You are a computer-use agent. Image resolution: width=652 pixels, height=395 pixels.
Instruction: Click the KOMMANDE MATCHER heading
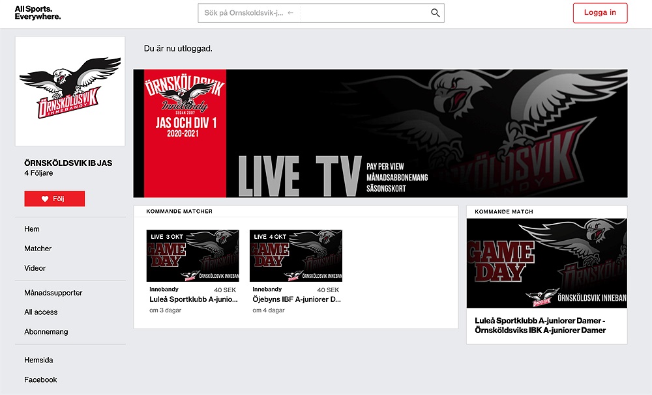179,211
